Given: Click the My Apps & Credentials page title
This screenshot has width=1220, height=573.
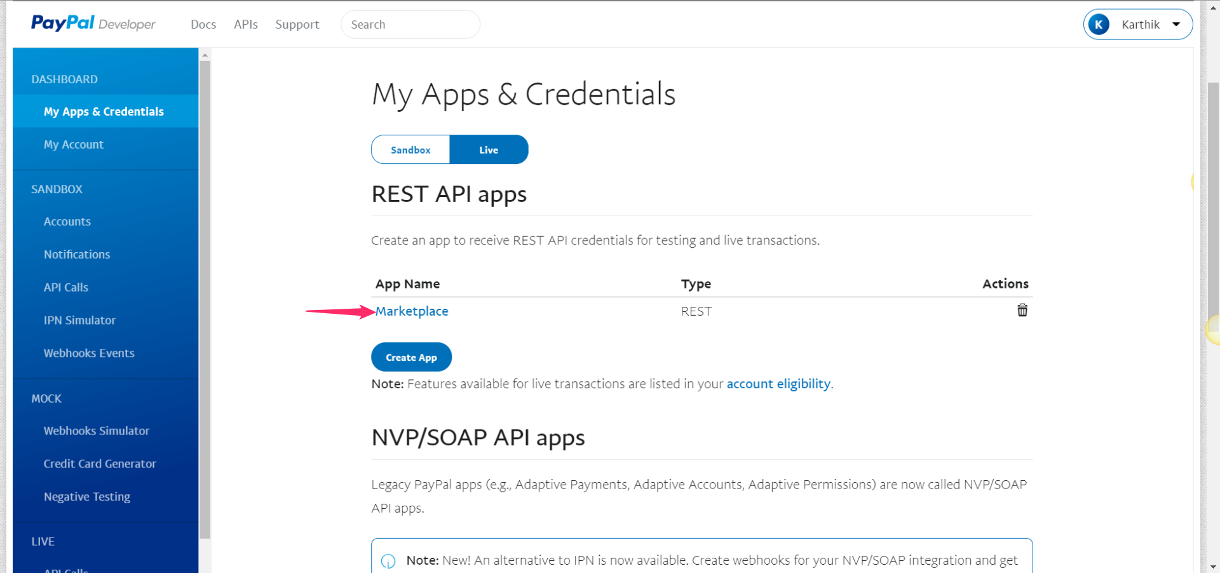Looking at the screenshot, I should click(524, 95).
